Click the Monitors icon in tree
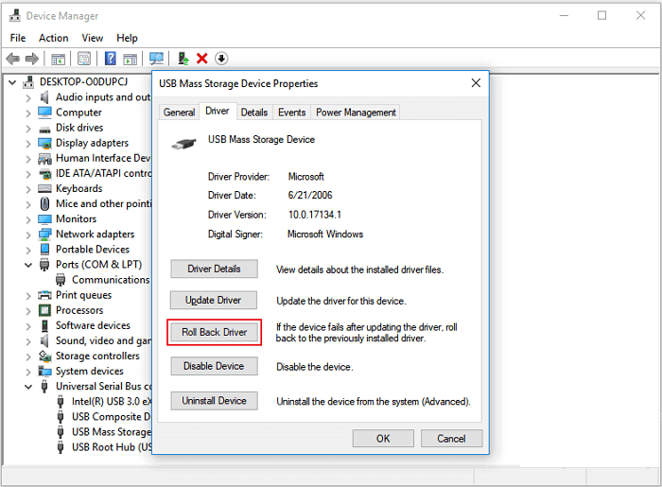Screen dimensions: 662x487 (44, 219)
